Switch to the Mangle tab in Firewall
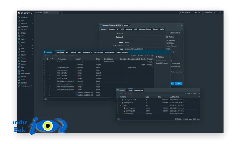 [73, 52]
